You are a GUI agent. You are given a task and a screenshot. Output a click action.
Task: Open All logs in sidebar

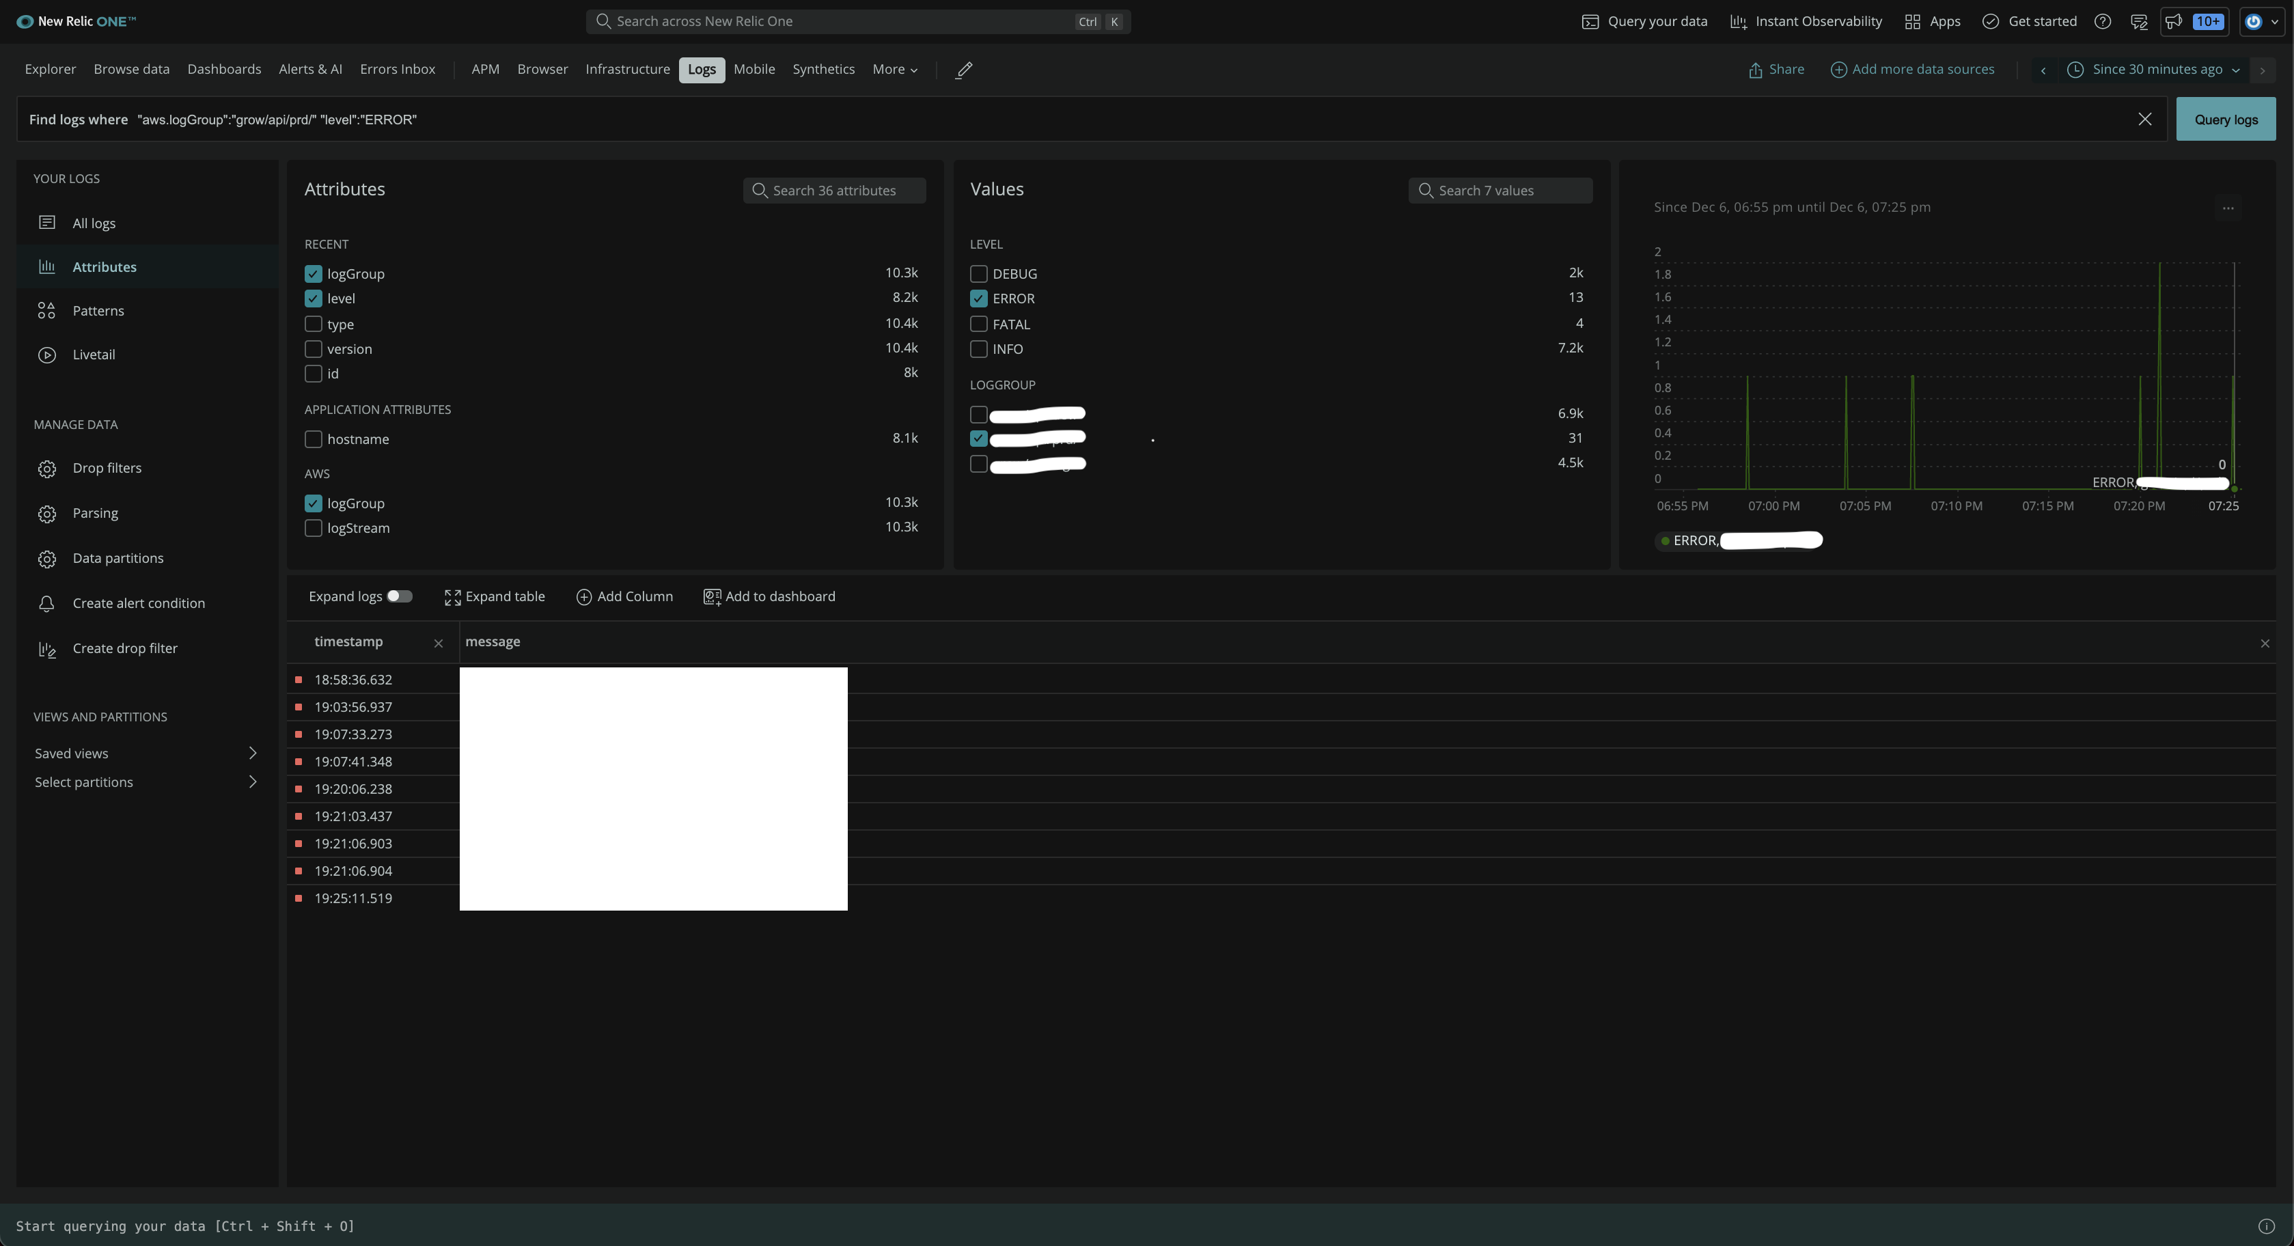pyautogui.click(x=147, y=223)
